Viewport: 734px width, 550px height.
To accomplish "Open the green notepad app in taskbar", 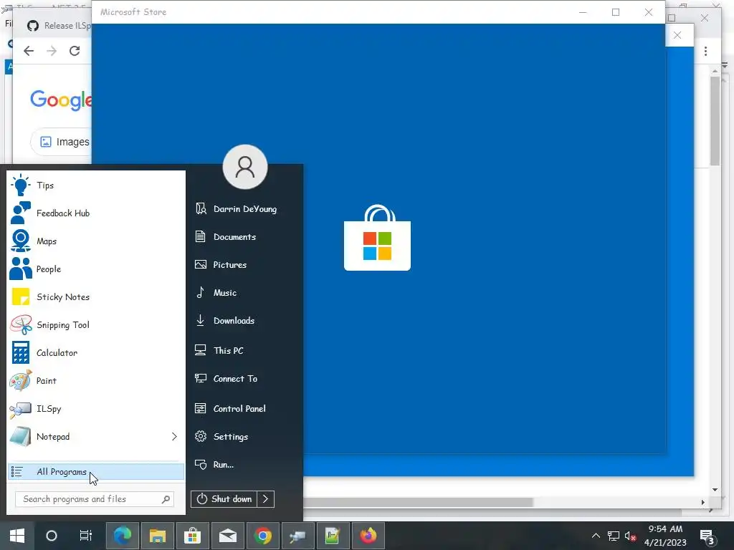I will [333, 536].
